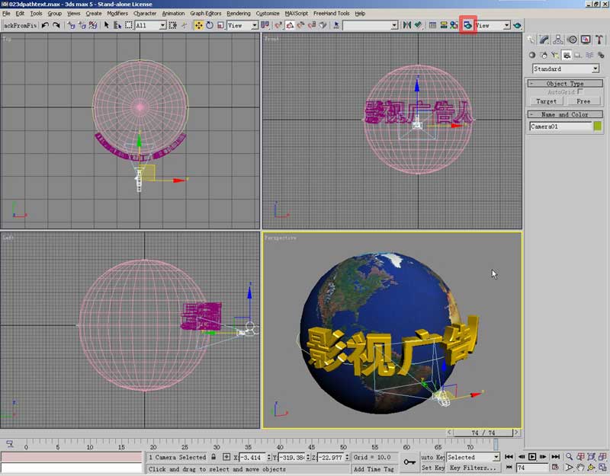Activate the Rotate tool icon
This screenshot has width=610, height=476.
click(209, 25)
